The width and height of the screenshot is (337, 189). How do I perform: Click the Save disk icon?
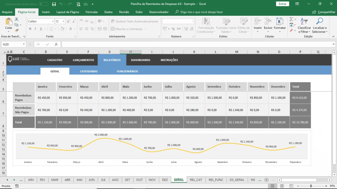pyautogui.click(x=54, y=4)
